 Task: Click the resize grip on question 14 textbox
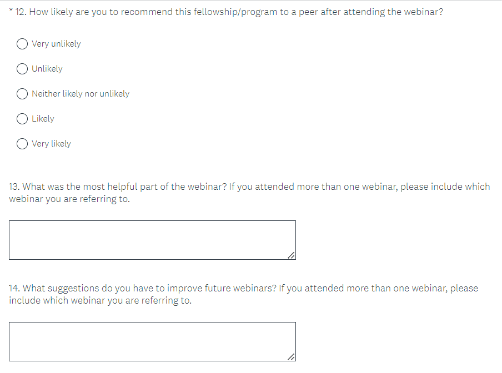292,357
